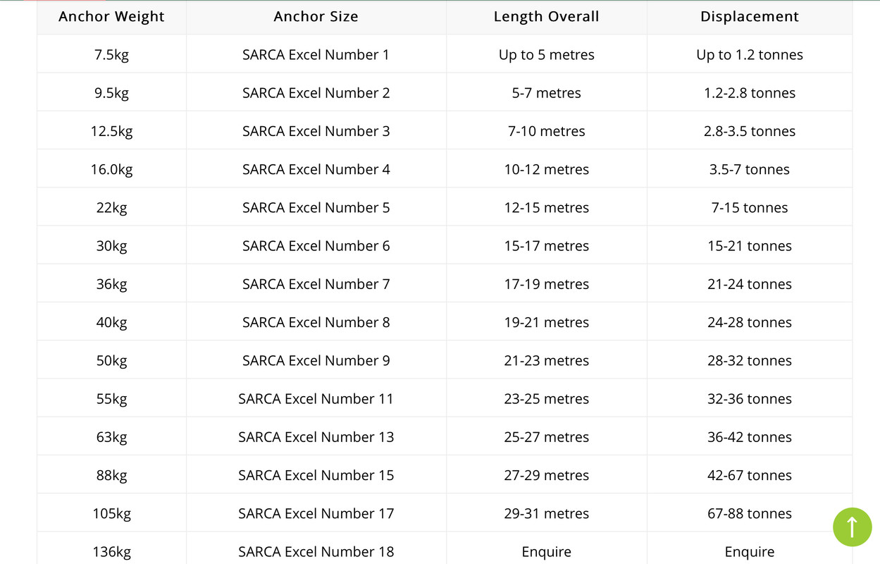Click the 3.5-7 tonnes cell
The image size is (880, 564).
[x=750, y=168]
